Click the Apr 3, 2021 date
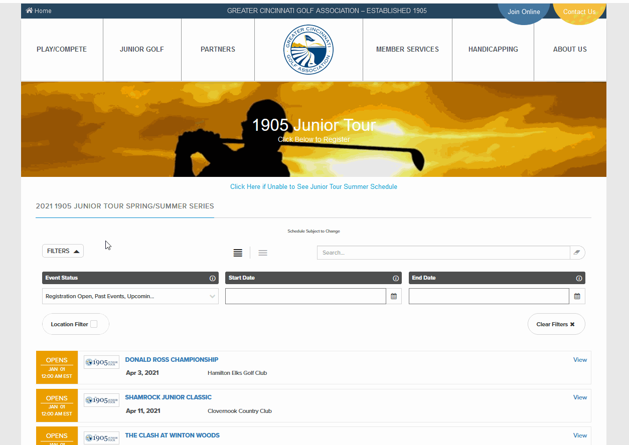The height and width of the screenshot is (445, 629). click(142, 373)
